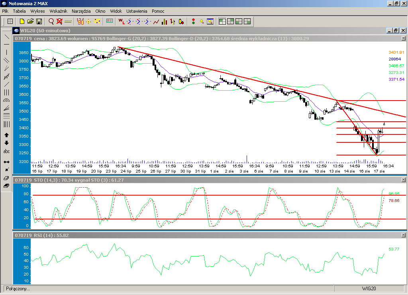Open the Wskaźnik menu
This screenshot has height=295, width=408.
pyautogui.click(x=58, y=11)
